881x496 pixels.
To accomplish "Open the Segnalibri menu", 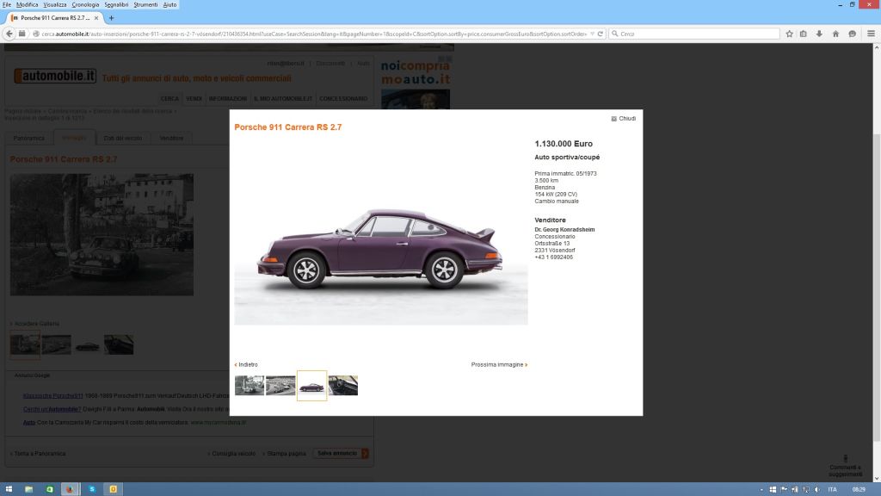I will click(116, 4).
